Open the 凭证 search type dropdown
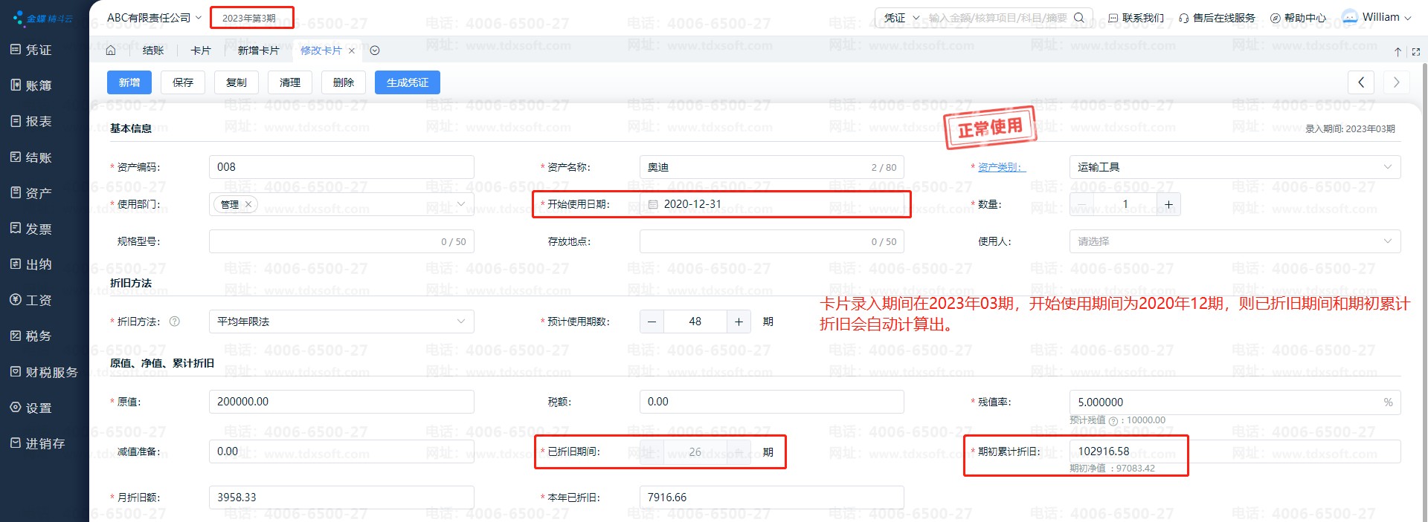1428x522 pixels. [901, 17]
